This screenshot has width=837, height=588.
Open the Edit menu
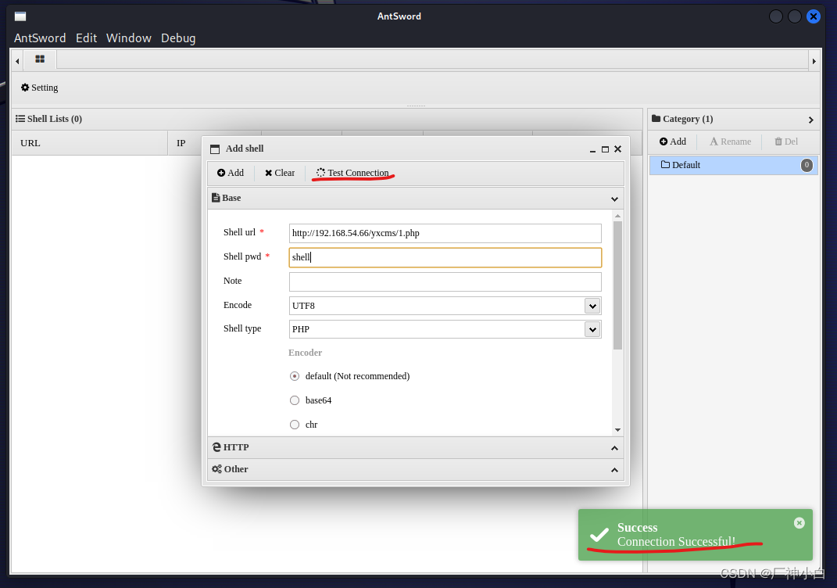tap(87, 38)
